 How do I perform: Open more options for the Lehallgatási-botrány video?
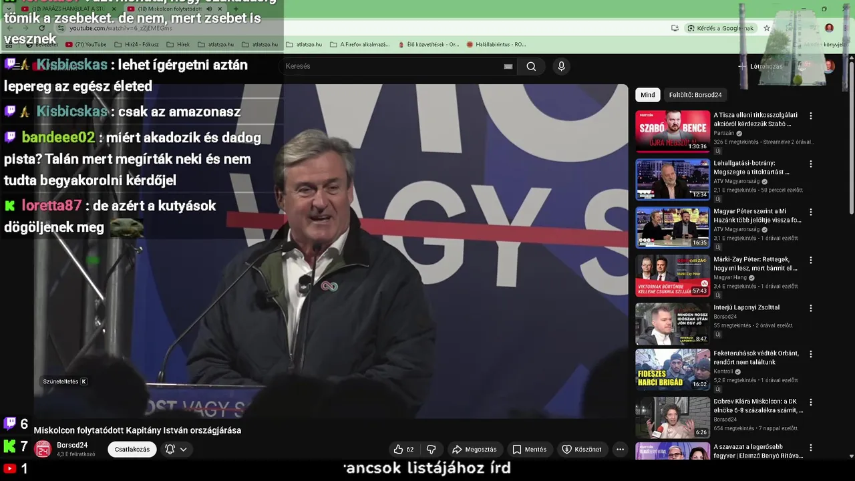(811, 164)
